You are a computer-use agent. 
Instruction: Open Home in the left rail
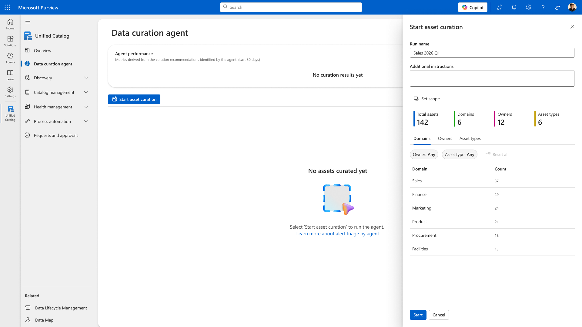(10, 24)
